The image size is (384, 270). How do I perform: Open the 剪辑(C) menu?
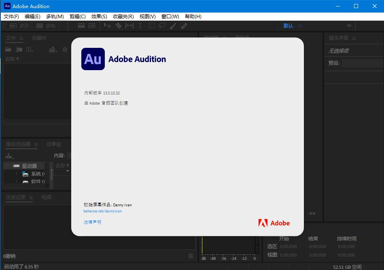[x=77, y=17]
